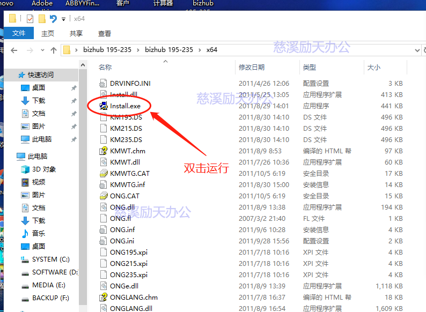Sort files by 修改日期 column header
This screenshot has width=426, height=312.
tap(252, 67)
